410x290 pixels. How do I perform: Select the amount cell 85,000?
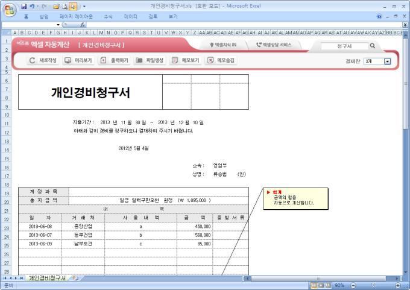pos(195,244)
